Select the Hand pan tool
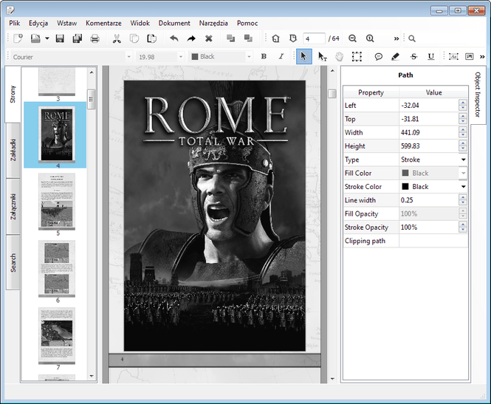The width and height of the screenshot is (491, 404). pyautogui.click(x=340, y=56)
